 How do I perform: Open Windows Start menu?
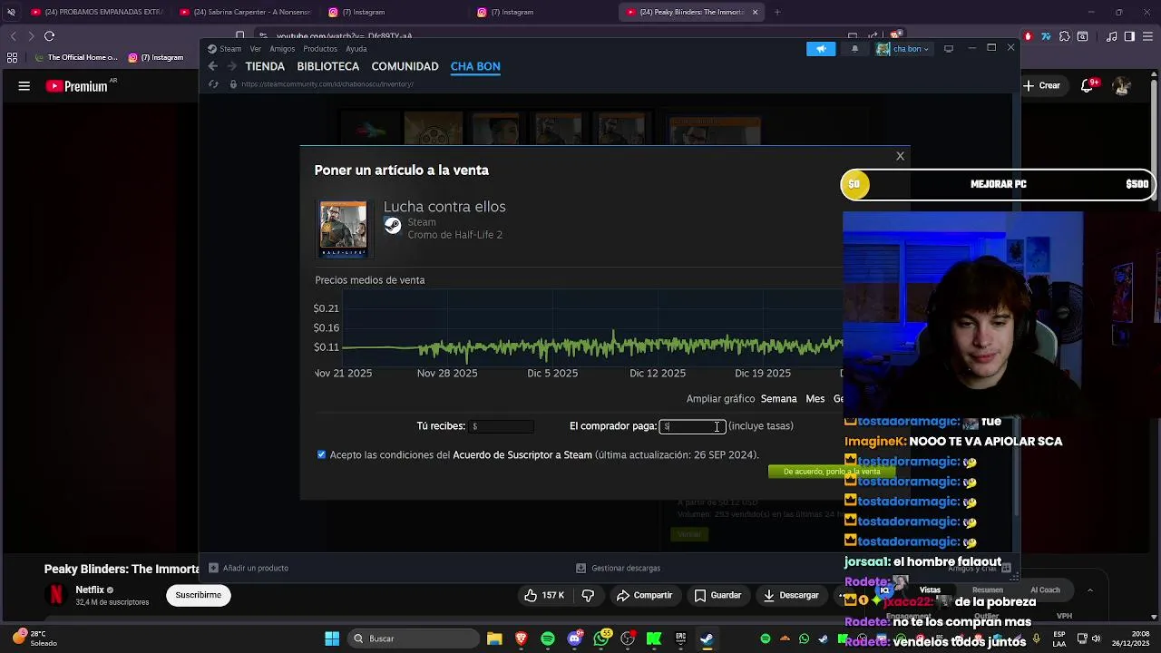pyautogui.click(x=332, y=638)
